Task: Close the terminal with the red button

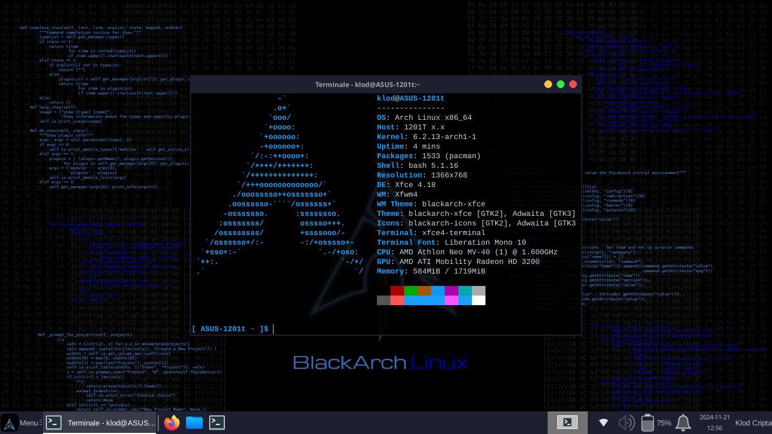Action: 573,84
